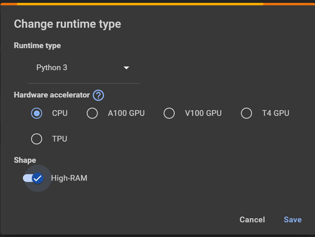Click the checkmark knob on High-RAM switch
Image resolution: width=315 pixels, height=237 pixels.
[x=37, y=178]
